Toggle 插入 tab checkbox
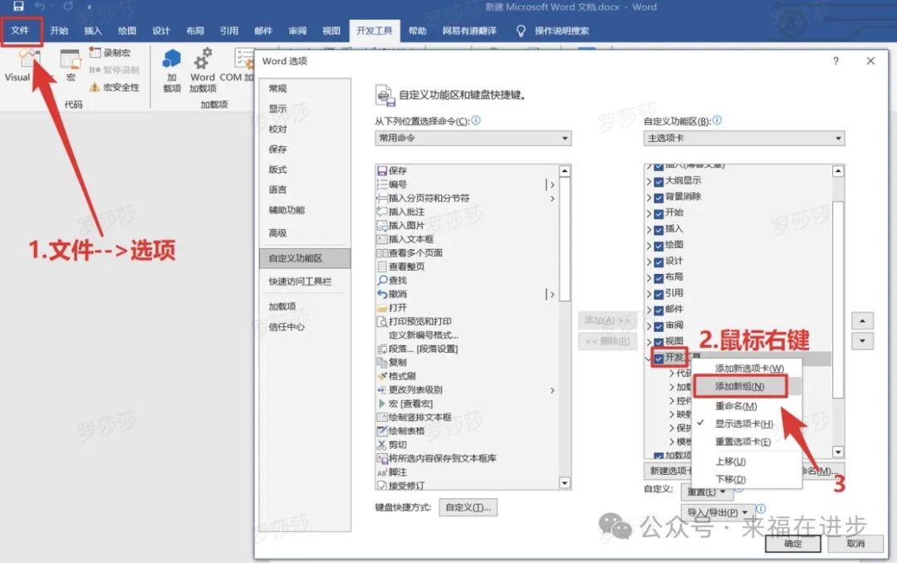Viewport: 897px width, 563px height. (659, 229)
